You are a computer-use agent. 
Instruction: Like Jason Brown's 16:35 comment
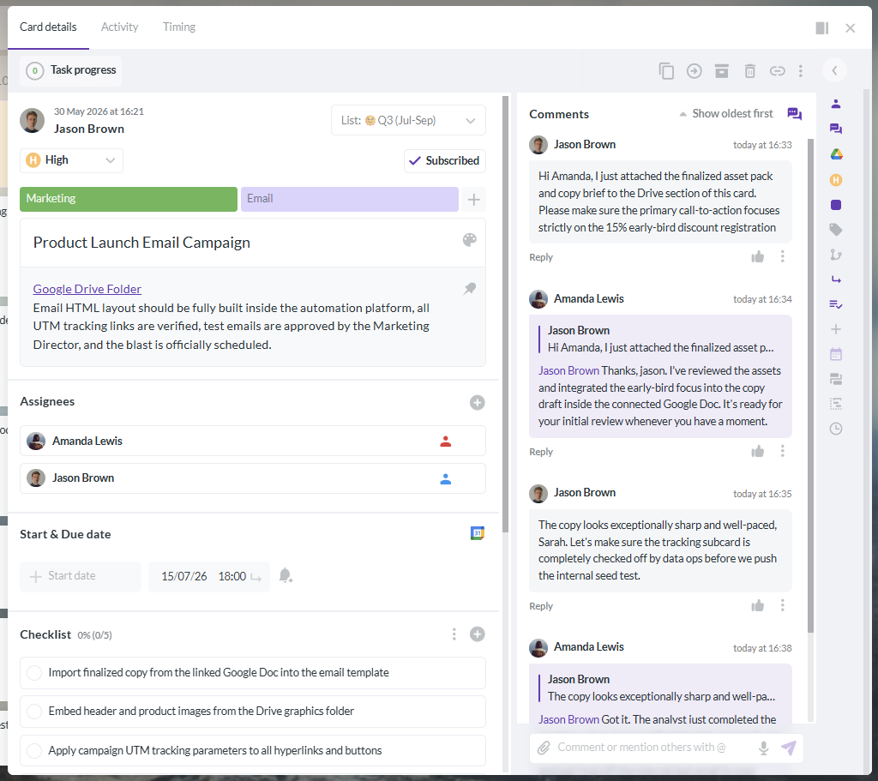(x=758, y=605)
